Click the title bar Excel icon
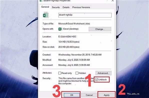Screen dimensions: 149x98 [x=41, y=1]
